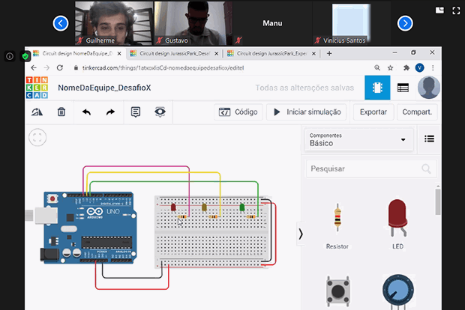
Task: Click the rotate component tool icon
Action: pyautogui.click(x=37, y=112)
